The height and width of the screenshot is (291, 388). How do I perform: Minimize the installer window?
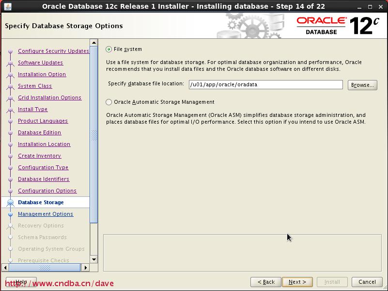359,7
